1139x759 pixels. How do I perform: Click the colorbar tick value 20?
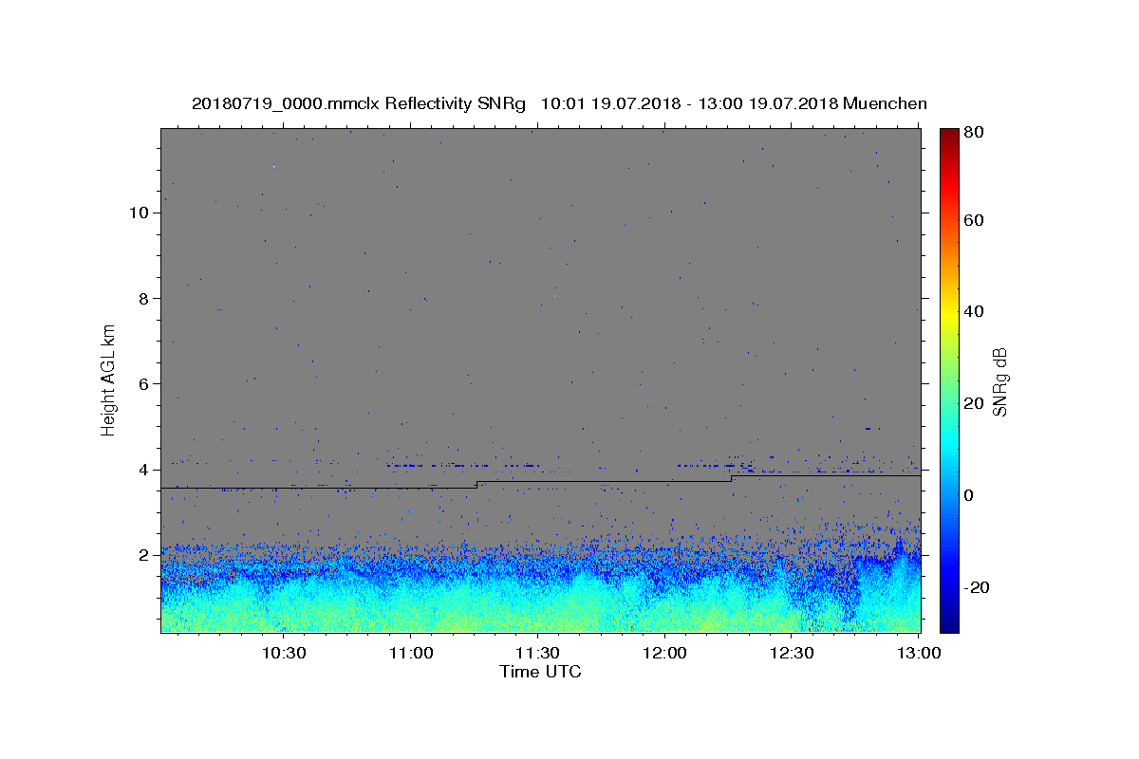pos(975,403)
